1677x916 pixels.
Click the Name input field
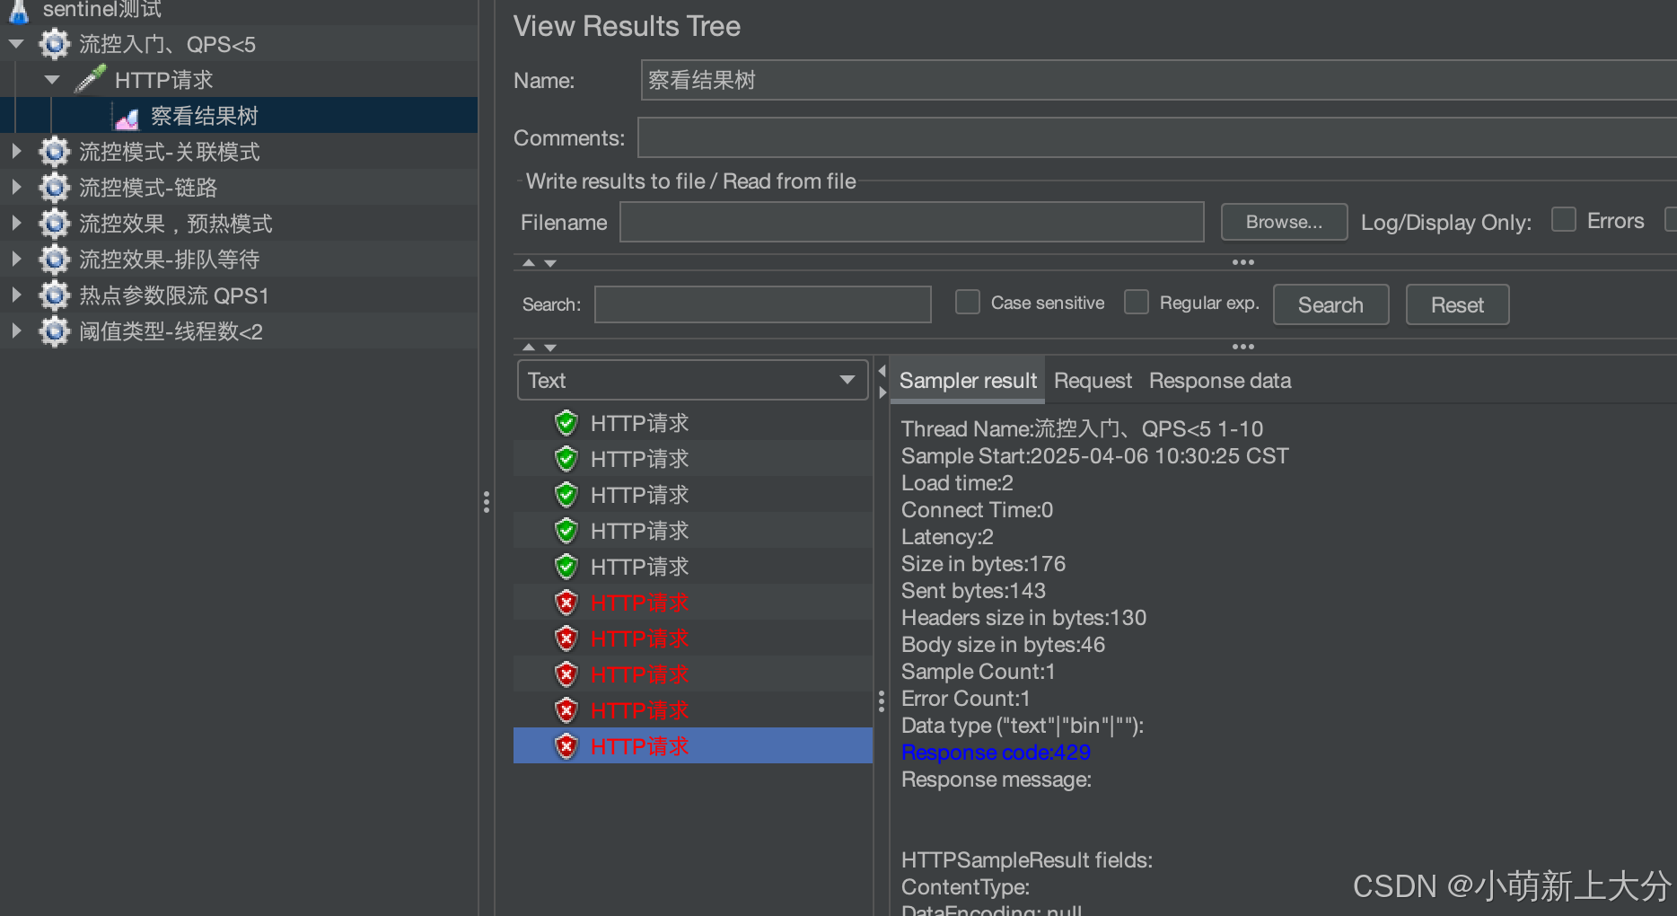tap(1158, 80)
